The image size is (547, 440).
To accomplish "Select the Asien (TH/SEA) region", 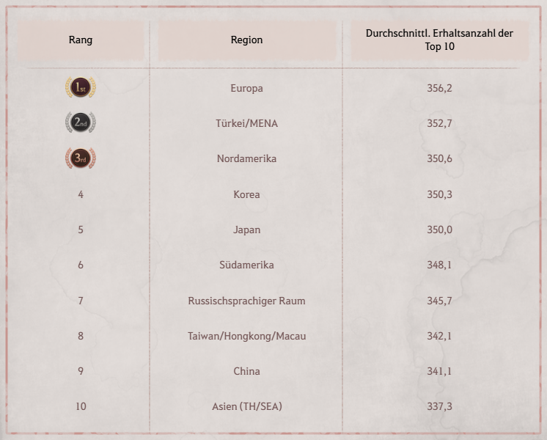I will pos(246,406).
